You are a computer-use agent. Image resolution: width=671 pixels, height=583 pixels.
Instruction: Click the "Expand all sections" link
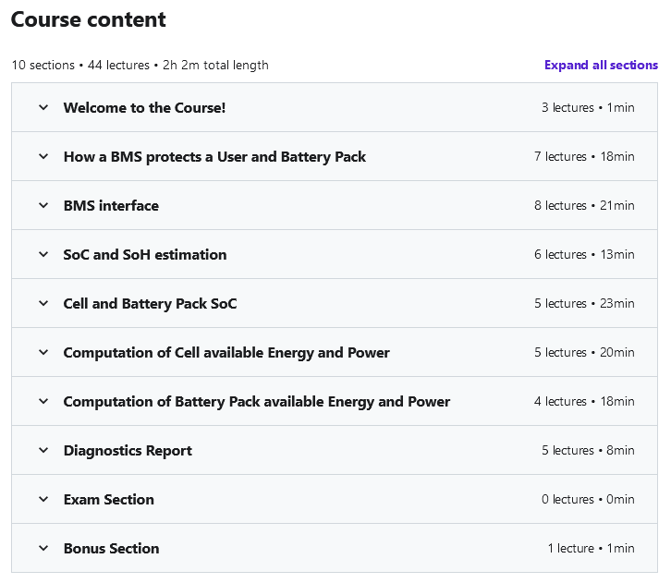[x=601, y=66]
